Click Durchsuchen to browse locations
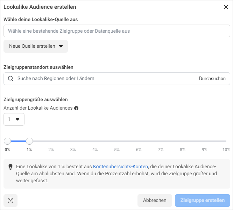This screenshot has width=233, height=210. [x=212, y=79]
